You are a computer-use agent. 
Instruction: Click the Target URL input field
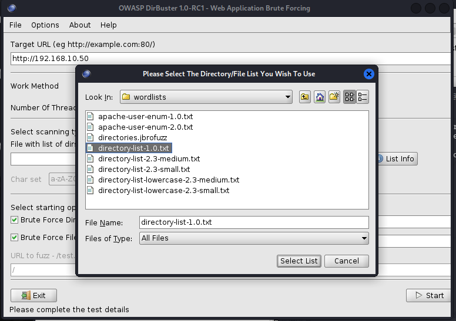tap(231, 59)
